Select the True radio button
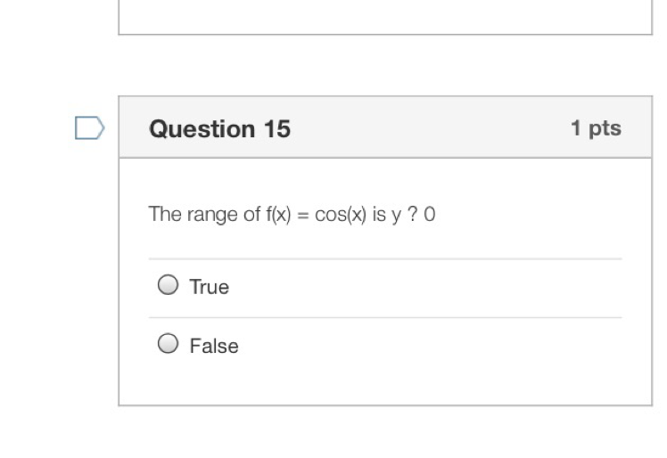667x458 pixels. point(167,286)
